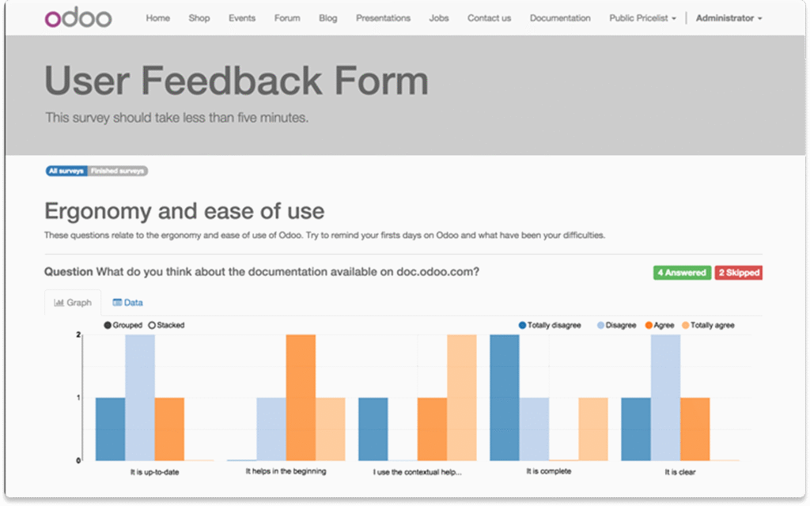Click the 4 Answered badge
Image resolution: width=810 pixels, height=506 pixels.
[680, 273]
